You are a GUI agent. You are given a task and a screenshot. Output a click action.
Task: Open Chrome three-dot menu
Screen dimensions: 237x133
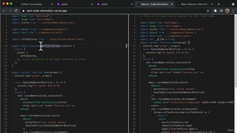click(233, 11)
